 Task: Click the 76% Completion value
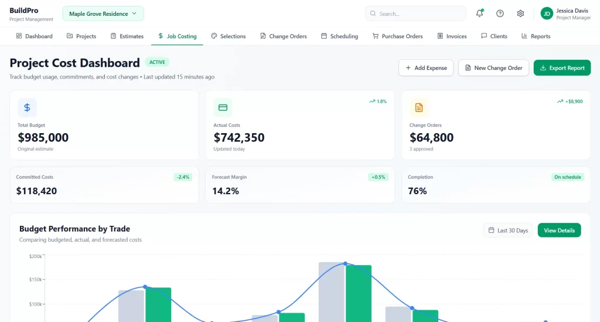[417, 191]
